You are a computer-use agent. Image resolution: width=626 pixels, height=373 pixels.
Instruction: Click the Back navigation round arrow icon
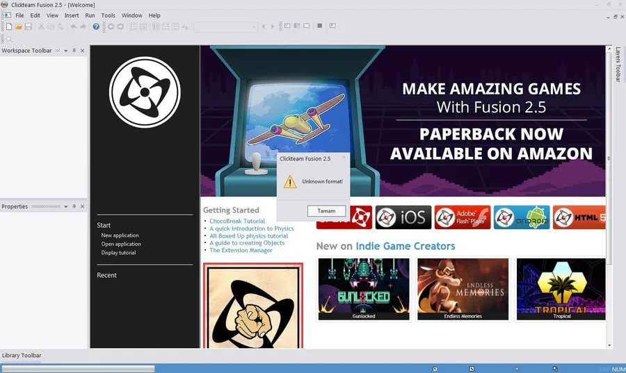[111, 26]
